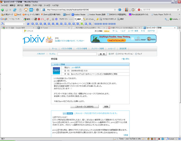Open イラストの投稿 navigation link
The image size is (181, 141).
point(66,49)
